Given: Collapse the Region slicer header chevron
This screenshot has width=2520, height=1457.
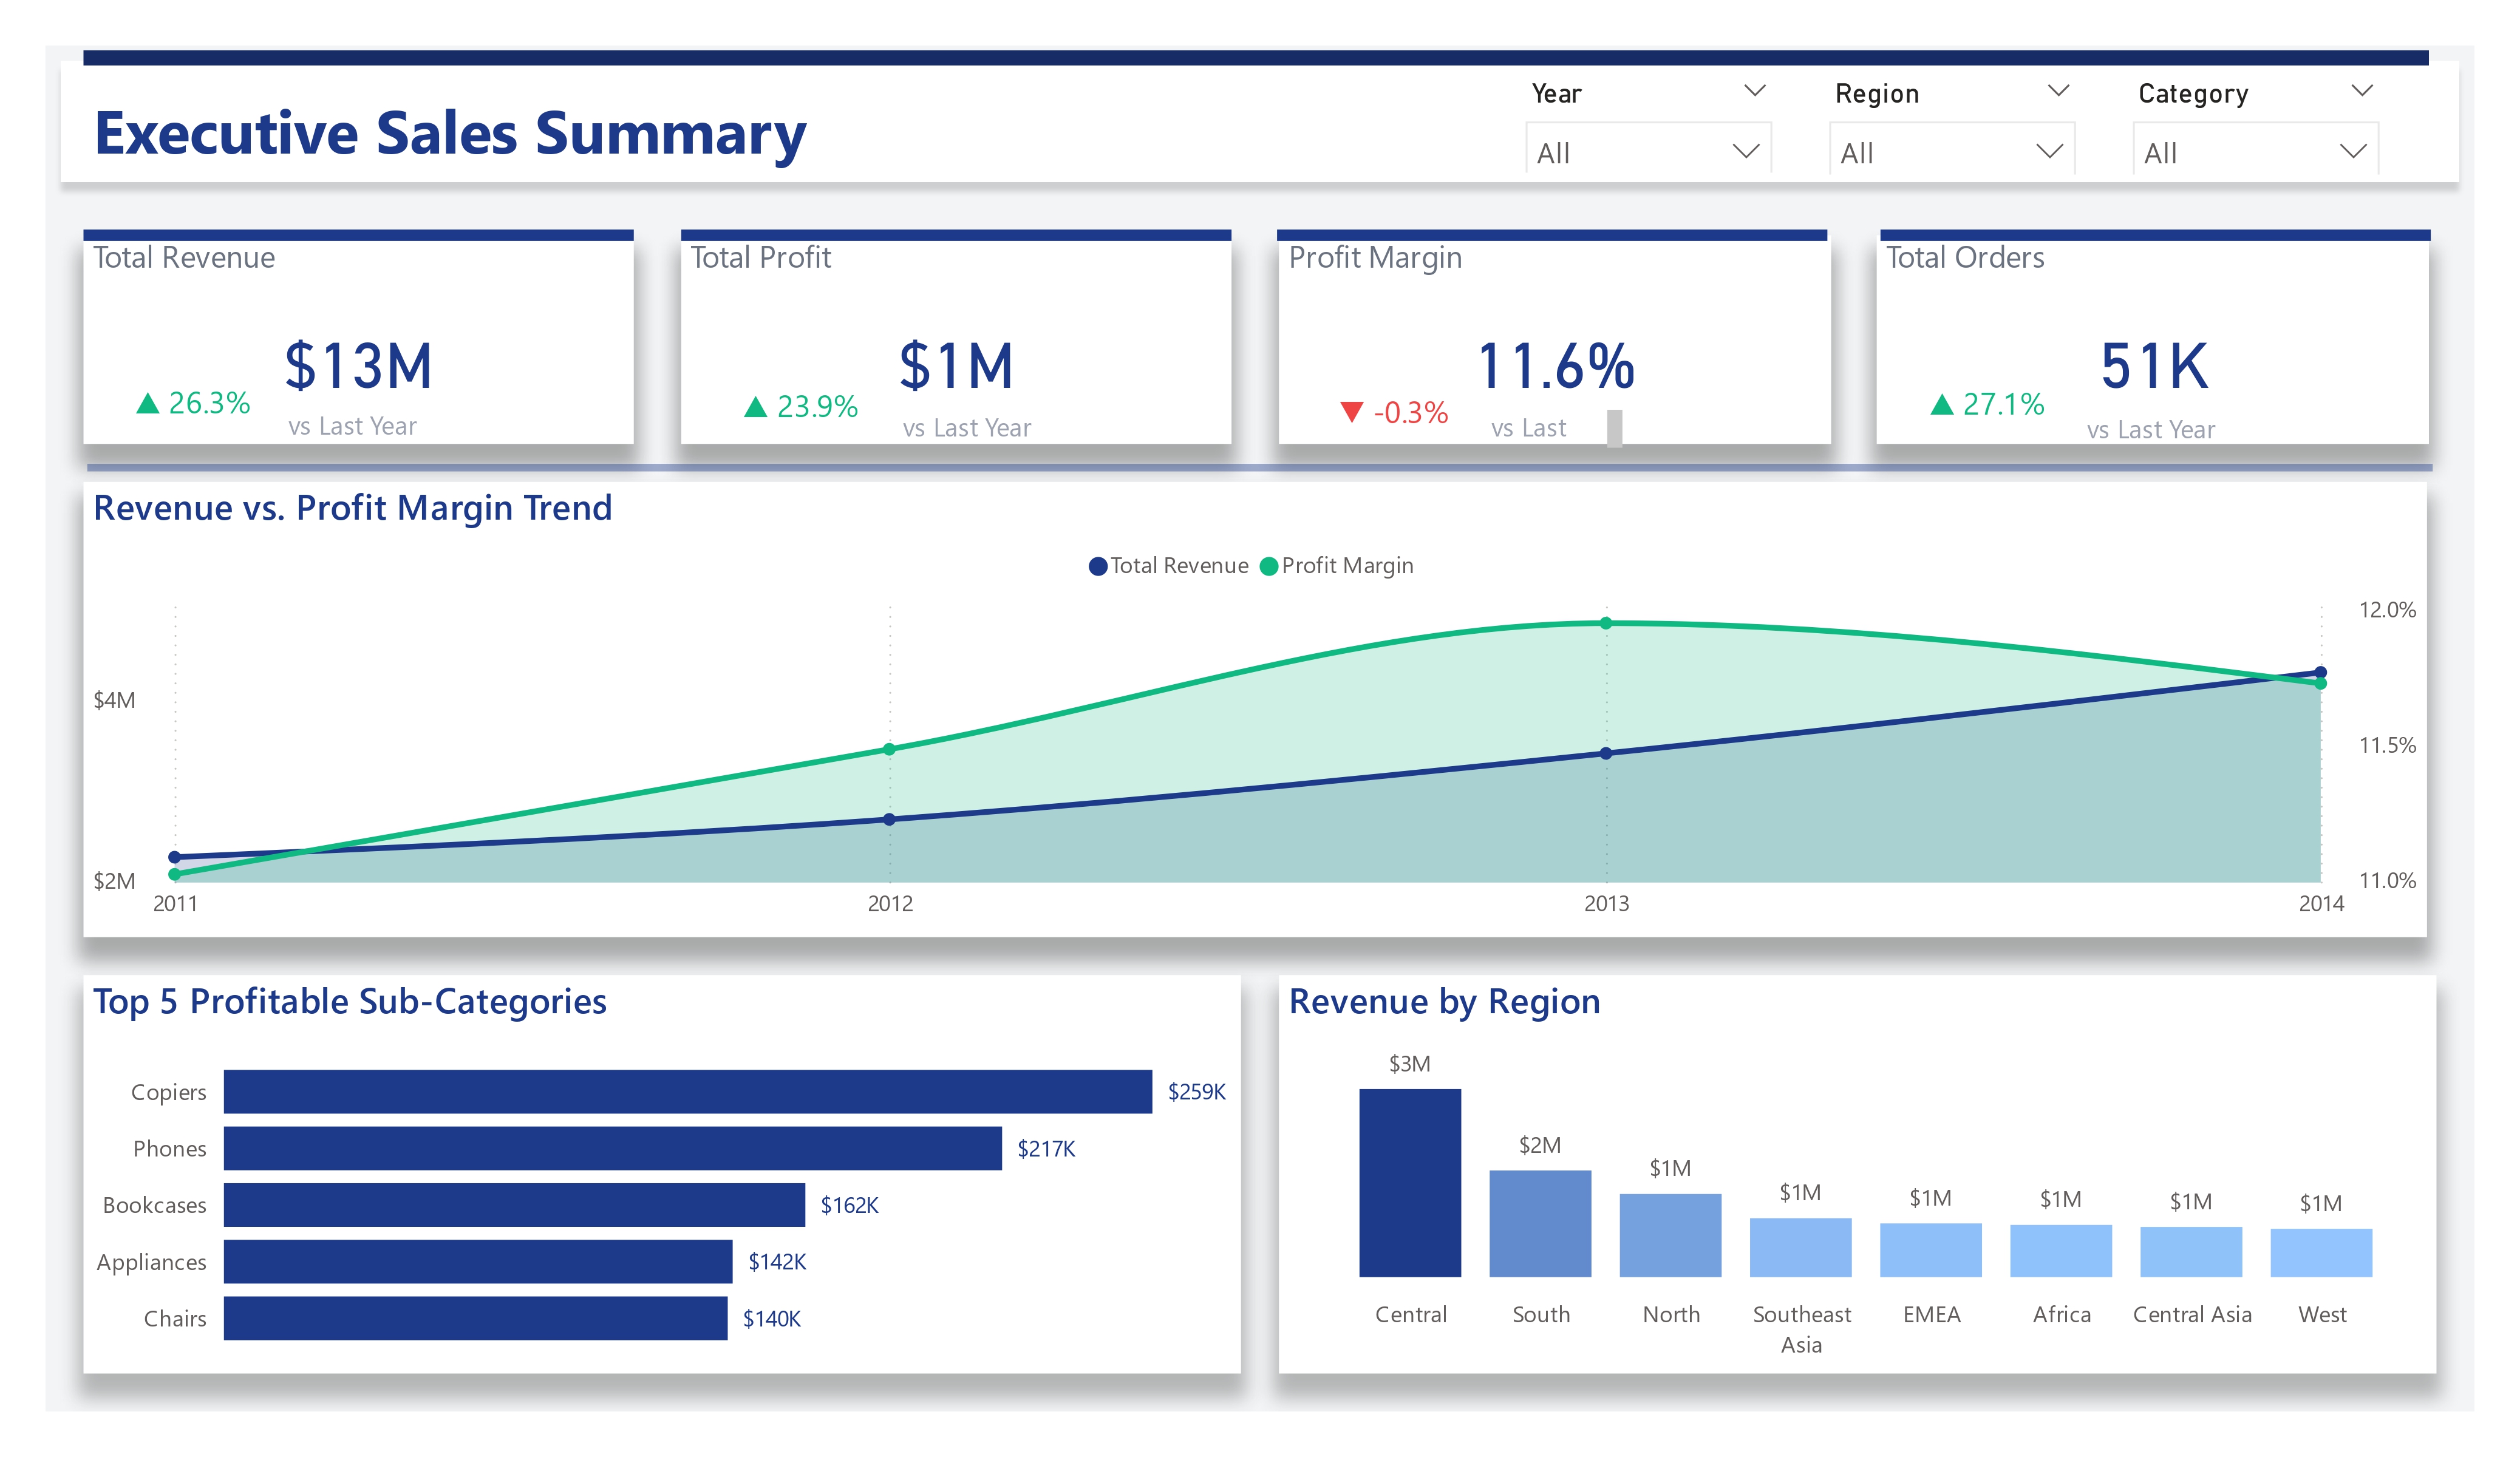Looking at the screenshot, I should pyautogui.click(x=2058, y=91).
